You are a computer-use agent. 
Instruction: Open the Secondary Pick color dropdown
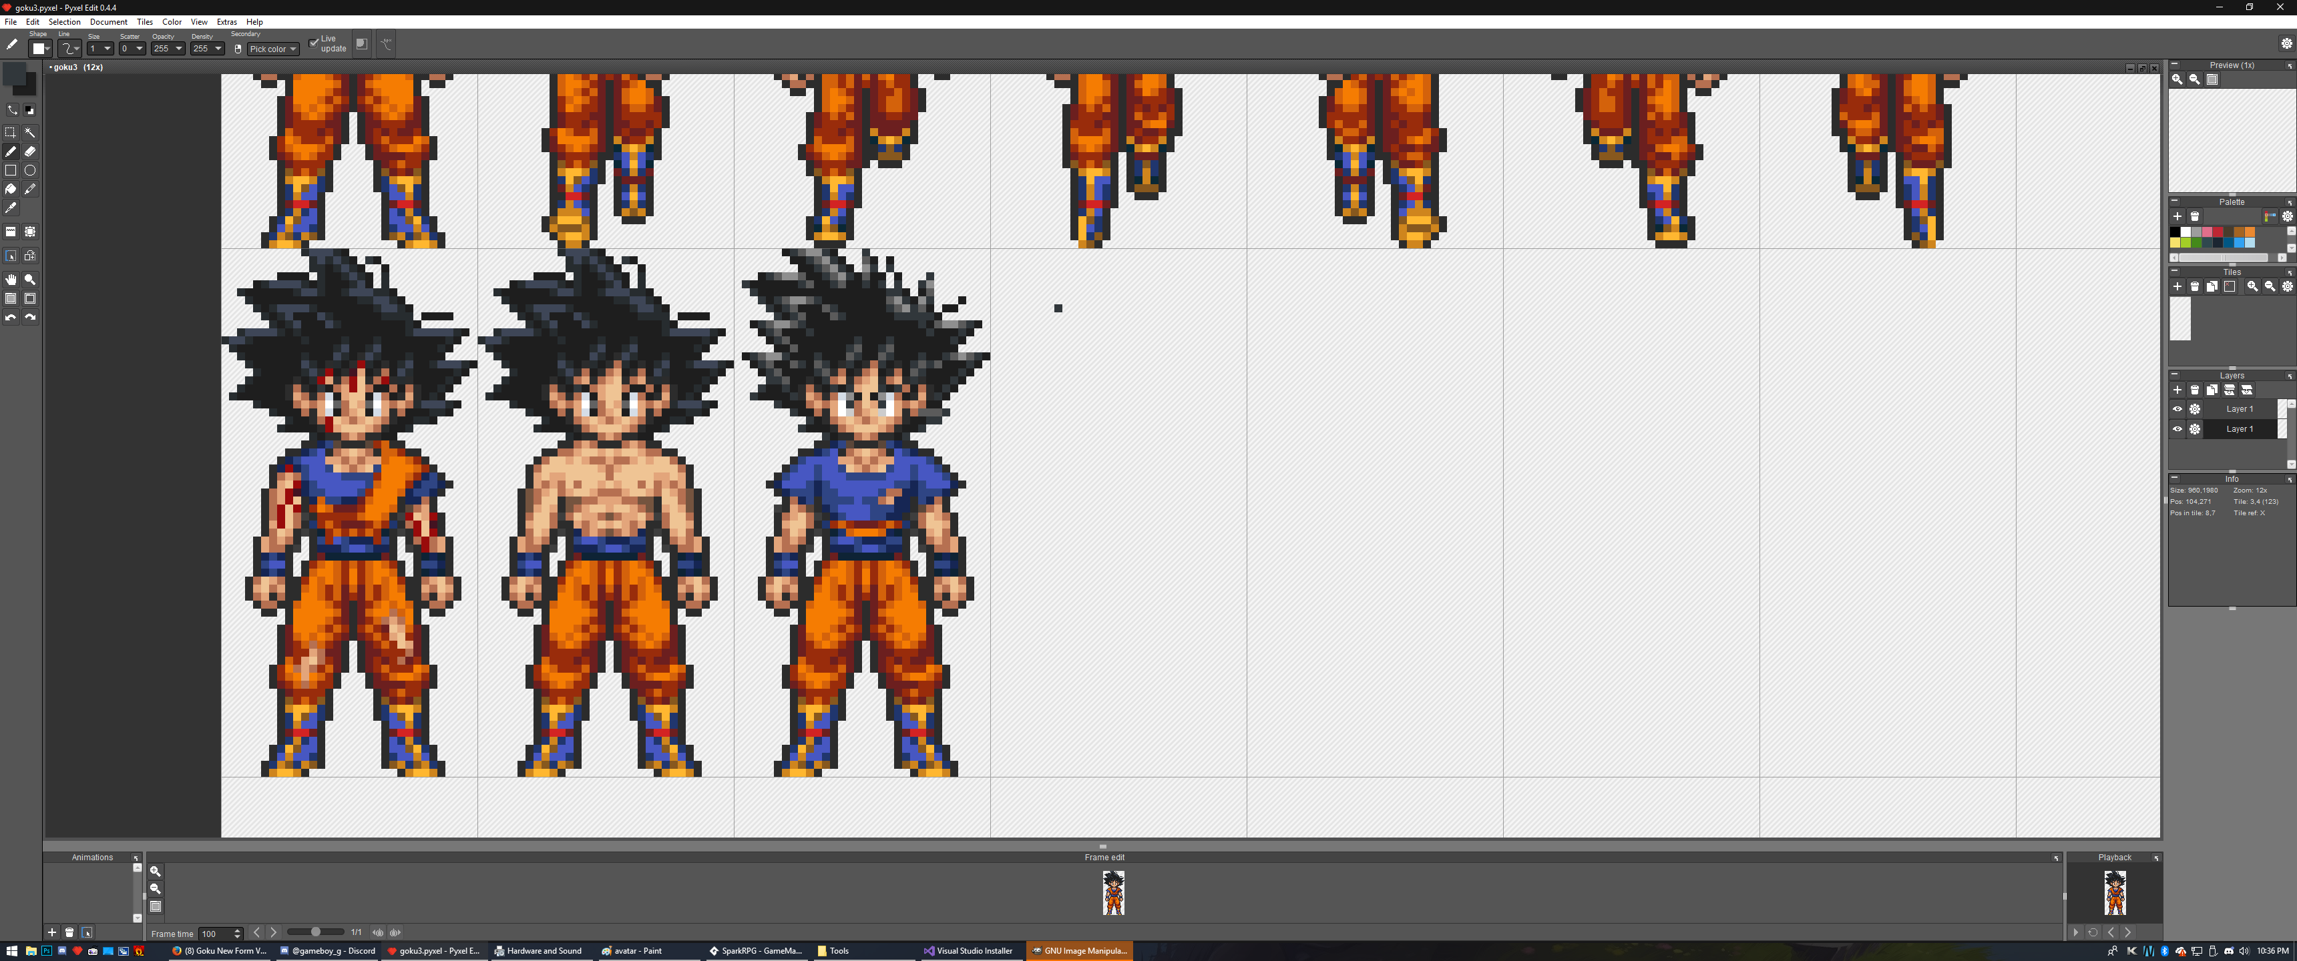point(273,49)
